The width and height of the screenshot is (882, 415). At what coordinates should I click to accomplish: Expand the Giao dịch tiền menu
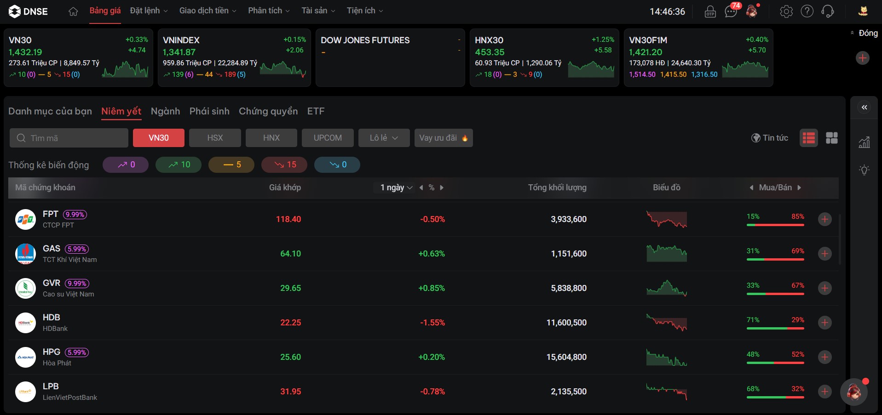(208, 11)
